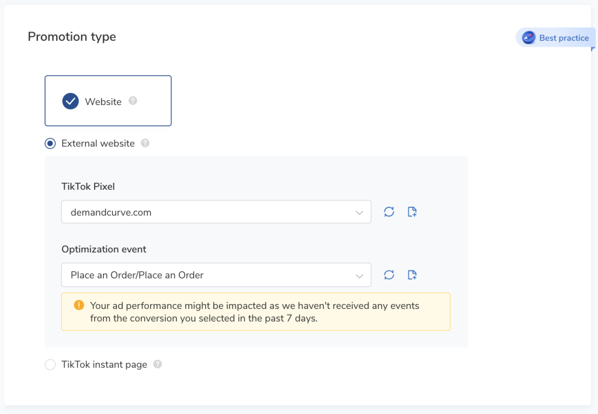Click the Best practice text label
598x414 pixels.
pos(564,38)
